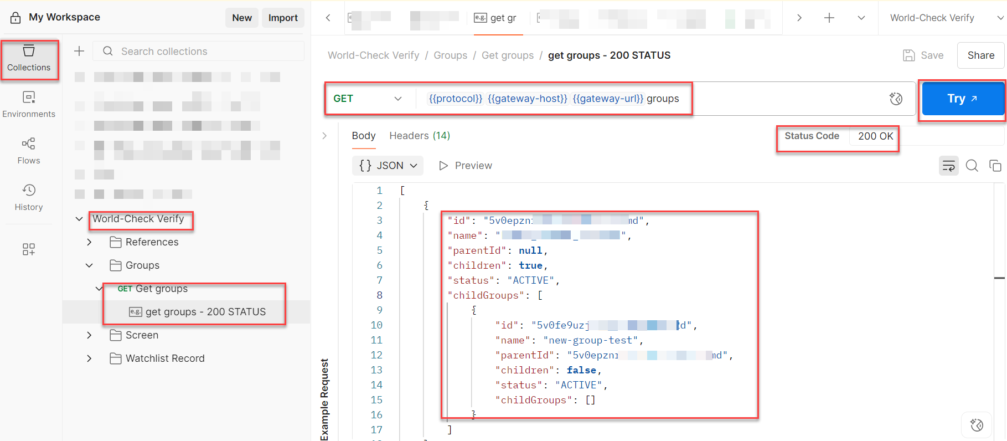The height and width of the screenshot is (441, 1007).
Task: Open the History sidebar tab
Action: (29, 198)
